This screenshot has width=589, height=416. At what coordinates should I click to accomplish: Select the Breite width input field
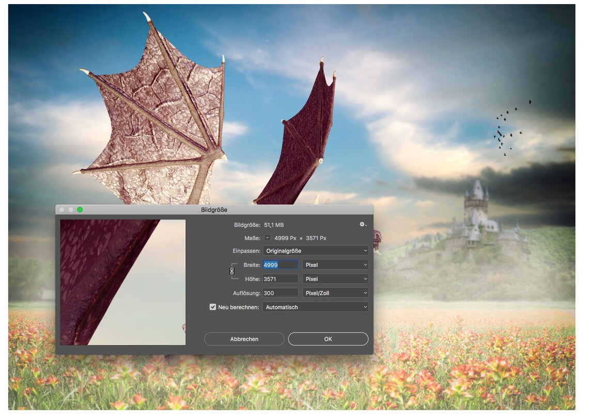280,264
